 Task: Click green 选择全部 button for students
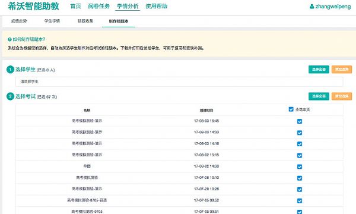tap(319, 70)
